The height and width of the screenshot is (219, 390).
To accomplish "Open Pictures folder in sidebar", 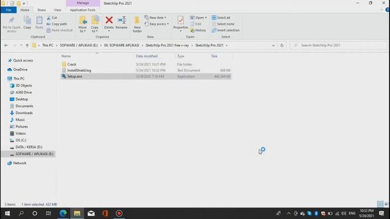I will click(x=21, y=127).
